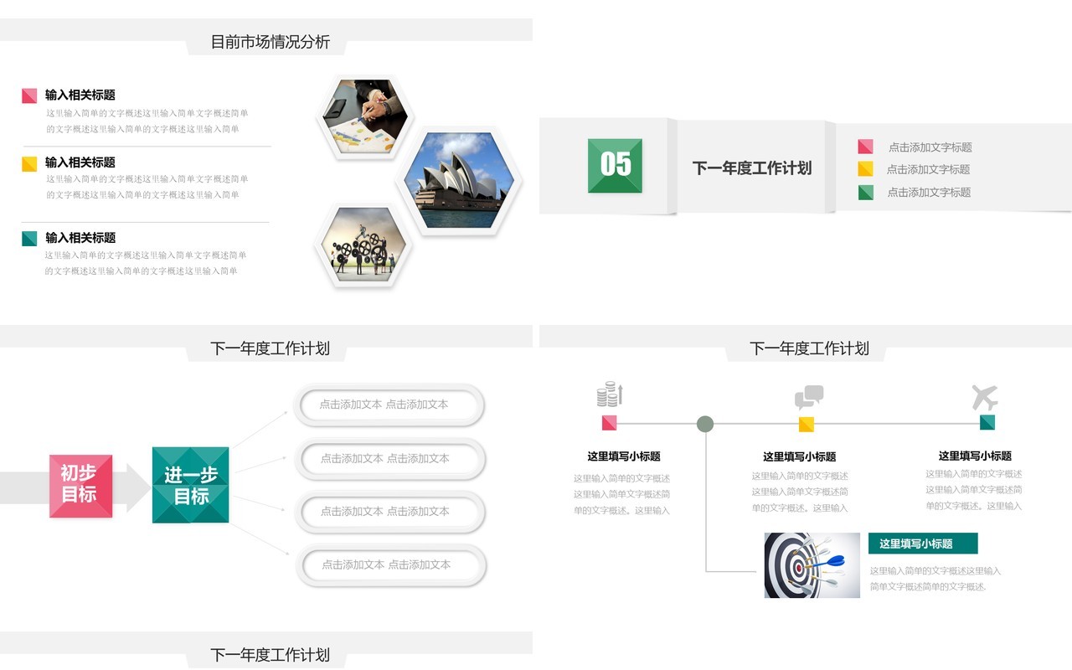This screenshot has height=670, width=1072.
Task: Select the 输入相关标题 heading beside the pink square
Action: [80, 95]
